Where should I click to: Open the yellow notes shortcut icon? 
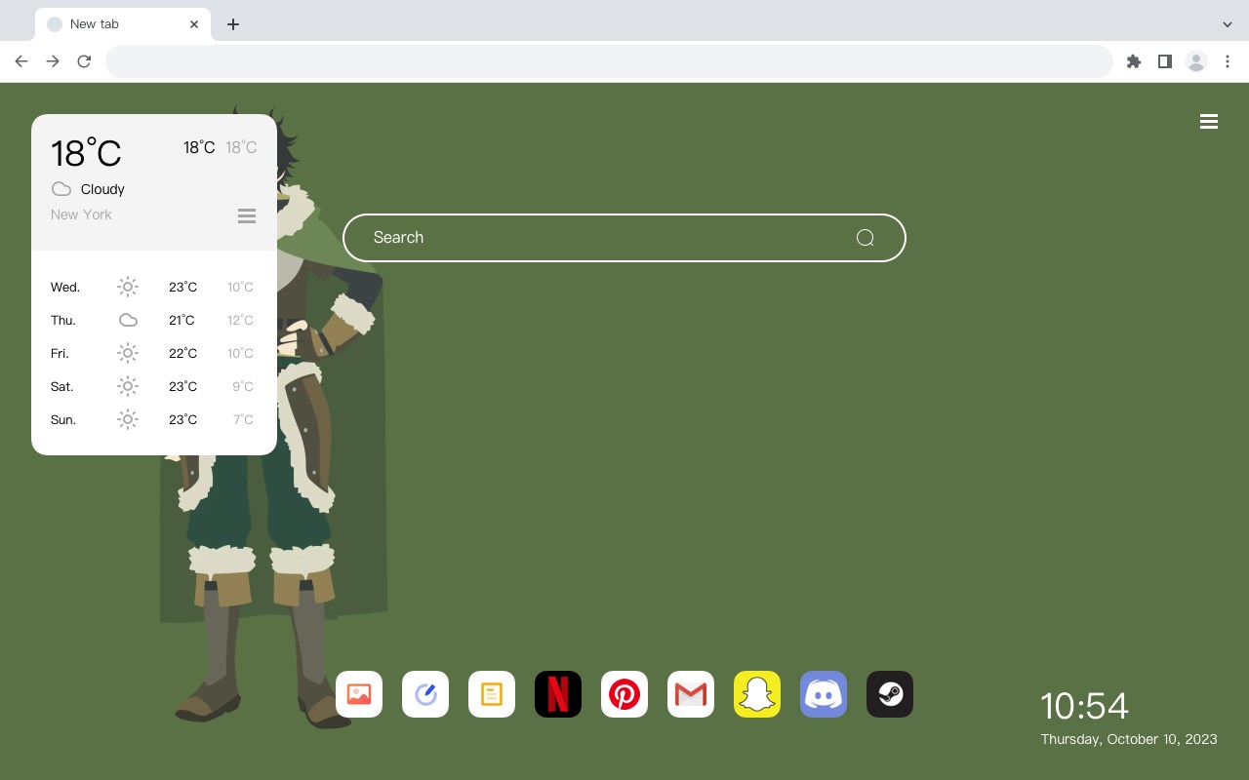point(492,694)
